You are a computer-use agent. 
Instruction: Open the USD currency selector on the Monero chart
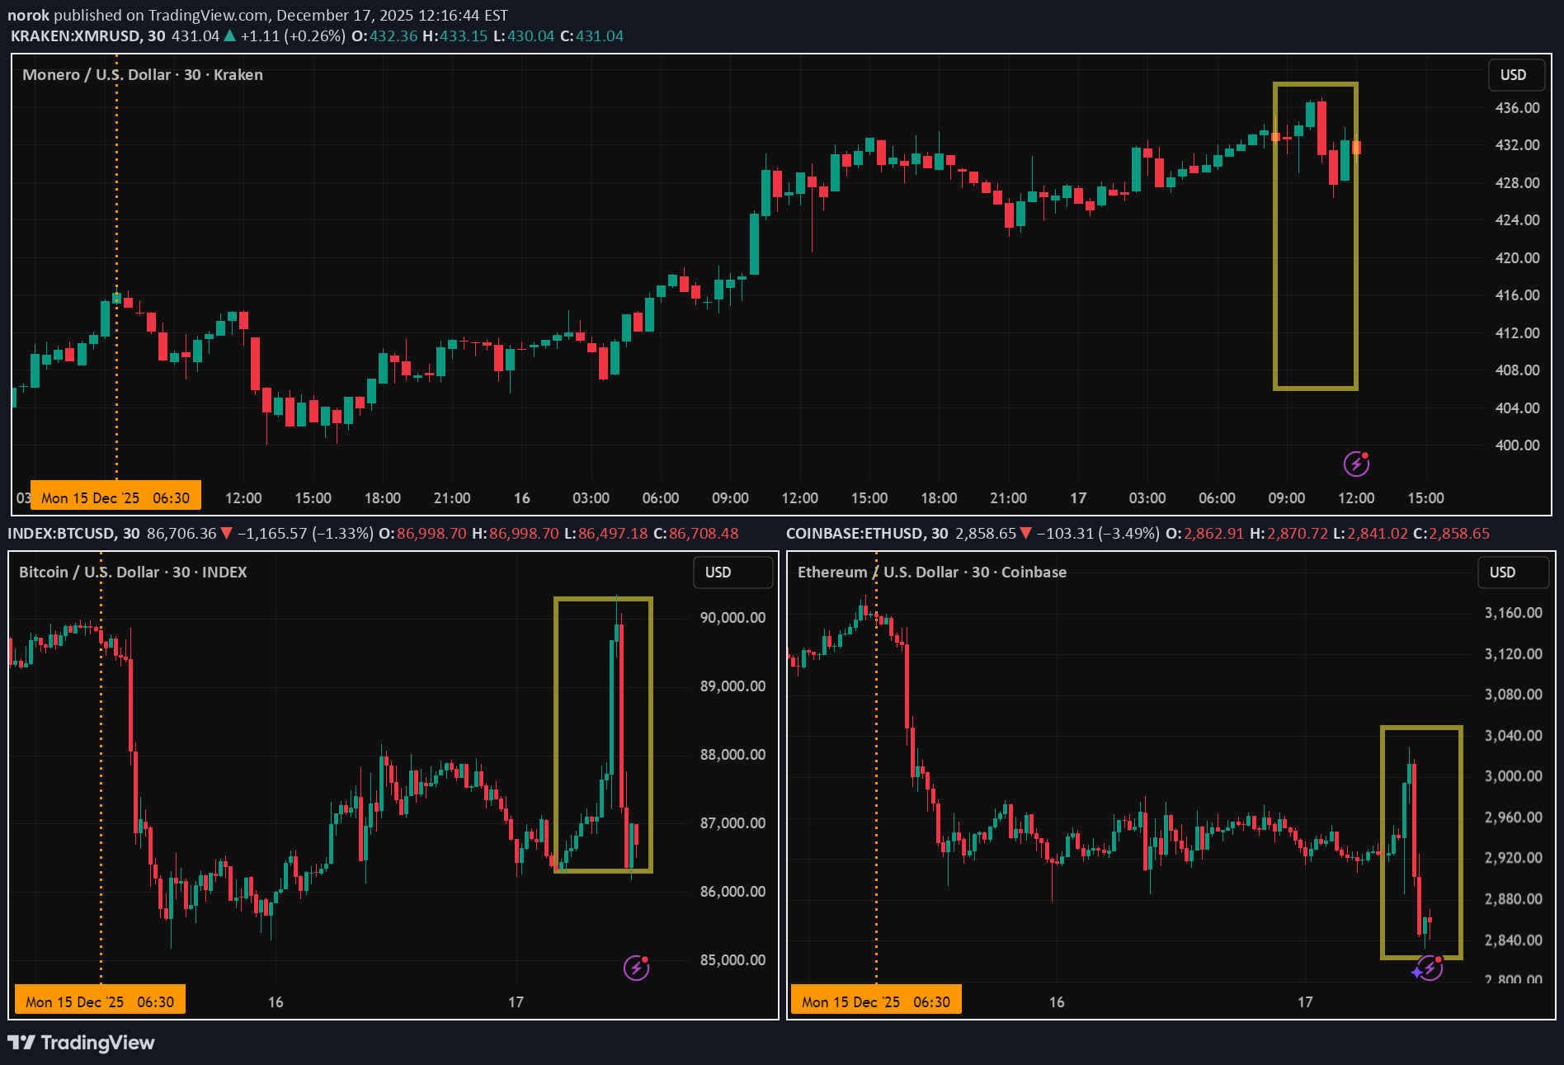[1513, 75]
